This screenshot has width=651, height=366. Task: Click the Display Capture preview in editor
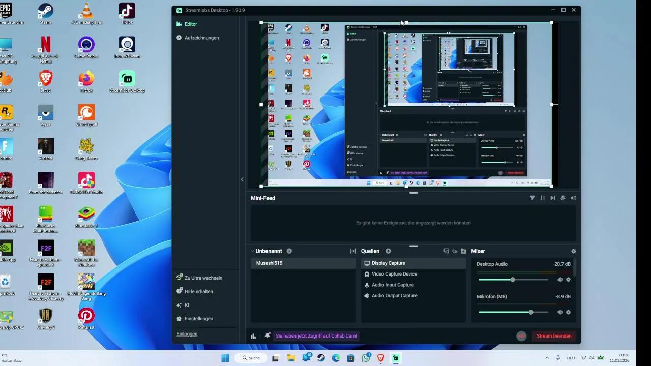pos(406,105)
